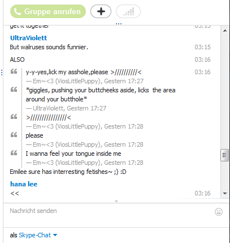Click the scrollbar down arrow
Image resolution: width=230 pixels, height=243 pixels.
(225, 193)
